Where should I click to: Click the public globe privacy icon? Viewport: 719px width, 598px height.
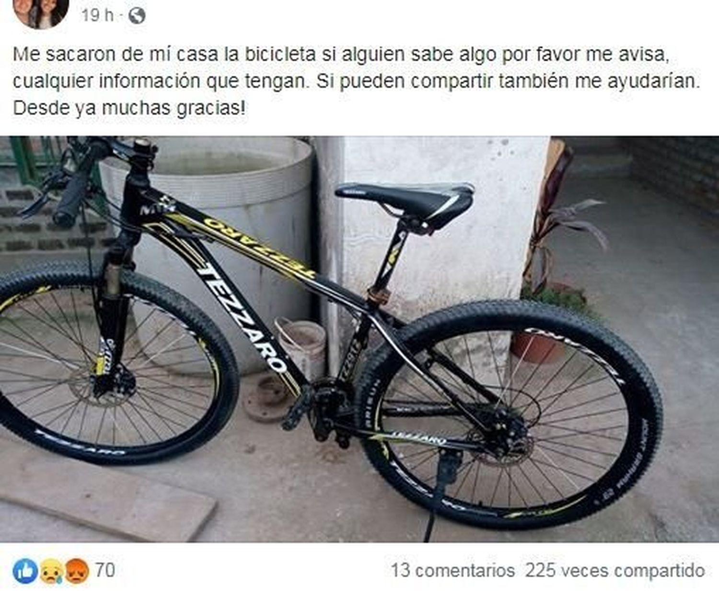point(137,16)
